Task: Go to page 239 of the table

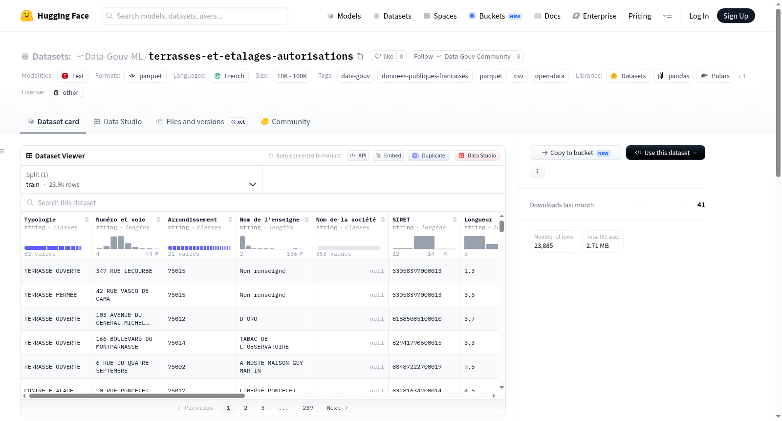Action: coord(307,408)
